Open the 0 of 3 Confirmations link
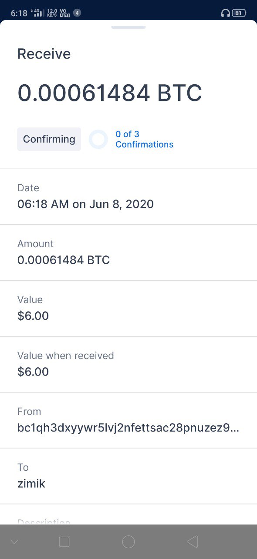The image size is (257, 559). pyautogui.click(x=144, y=139)
